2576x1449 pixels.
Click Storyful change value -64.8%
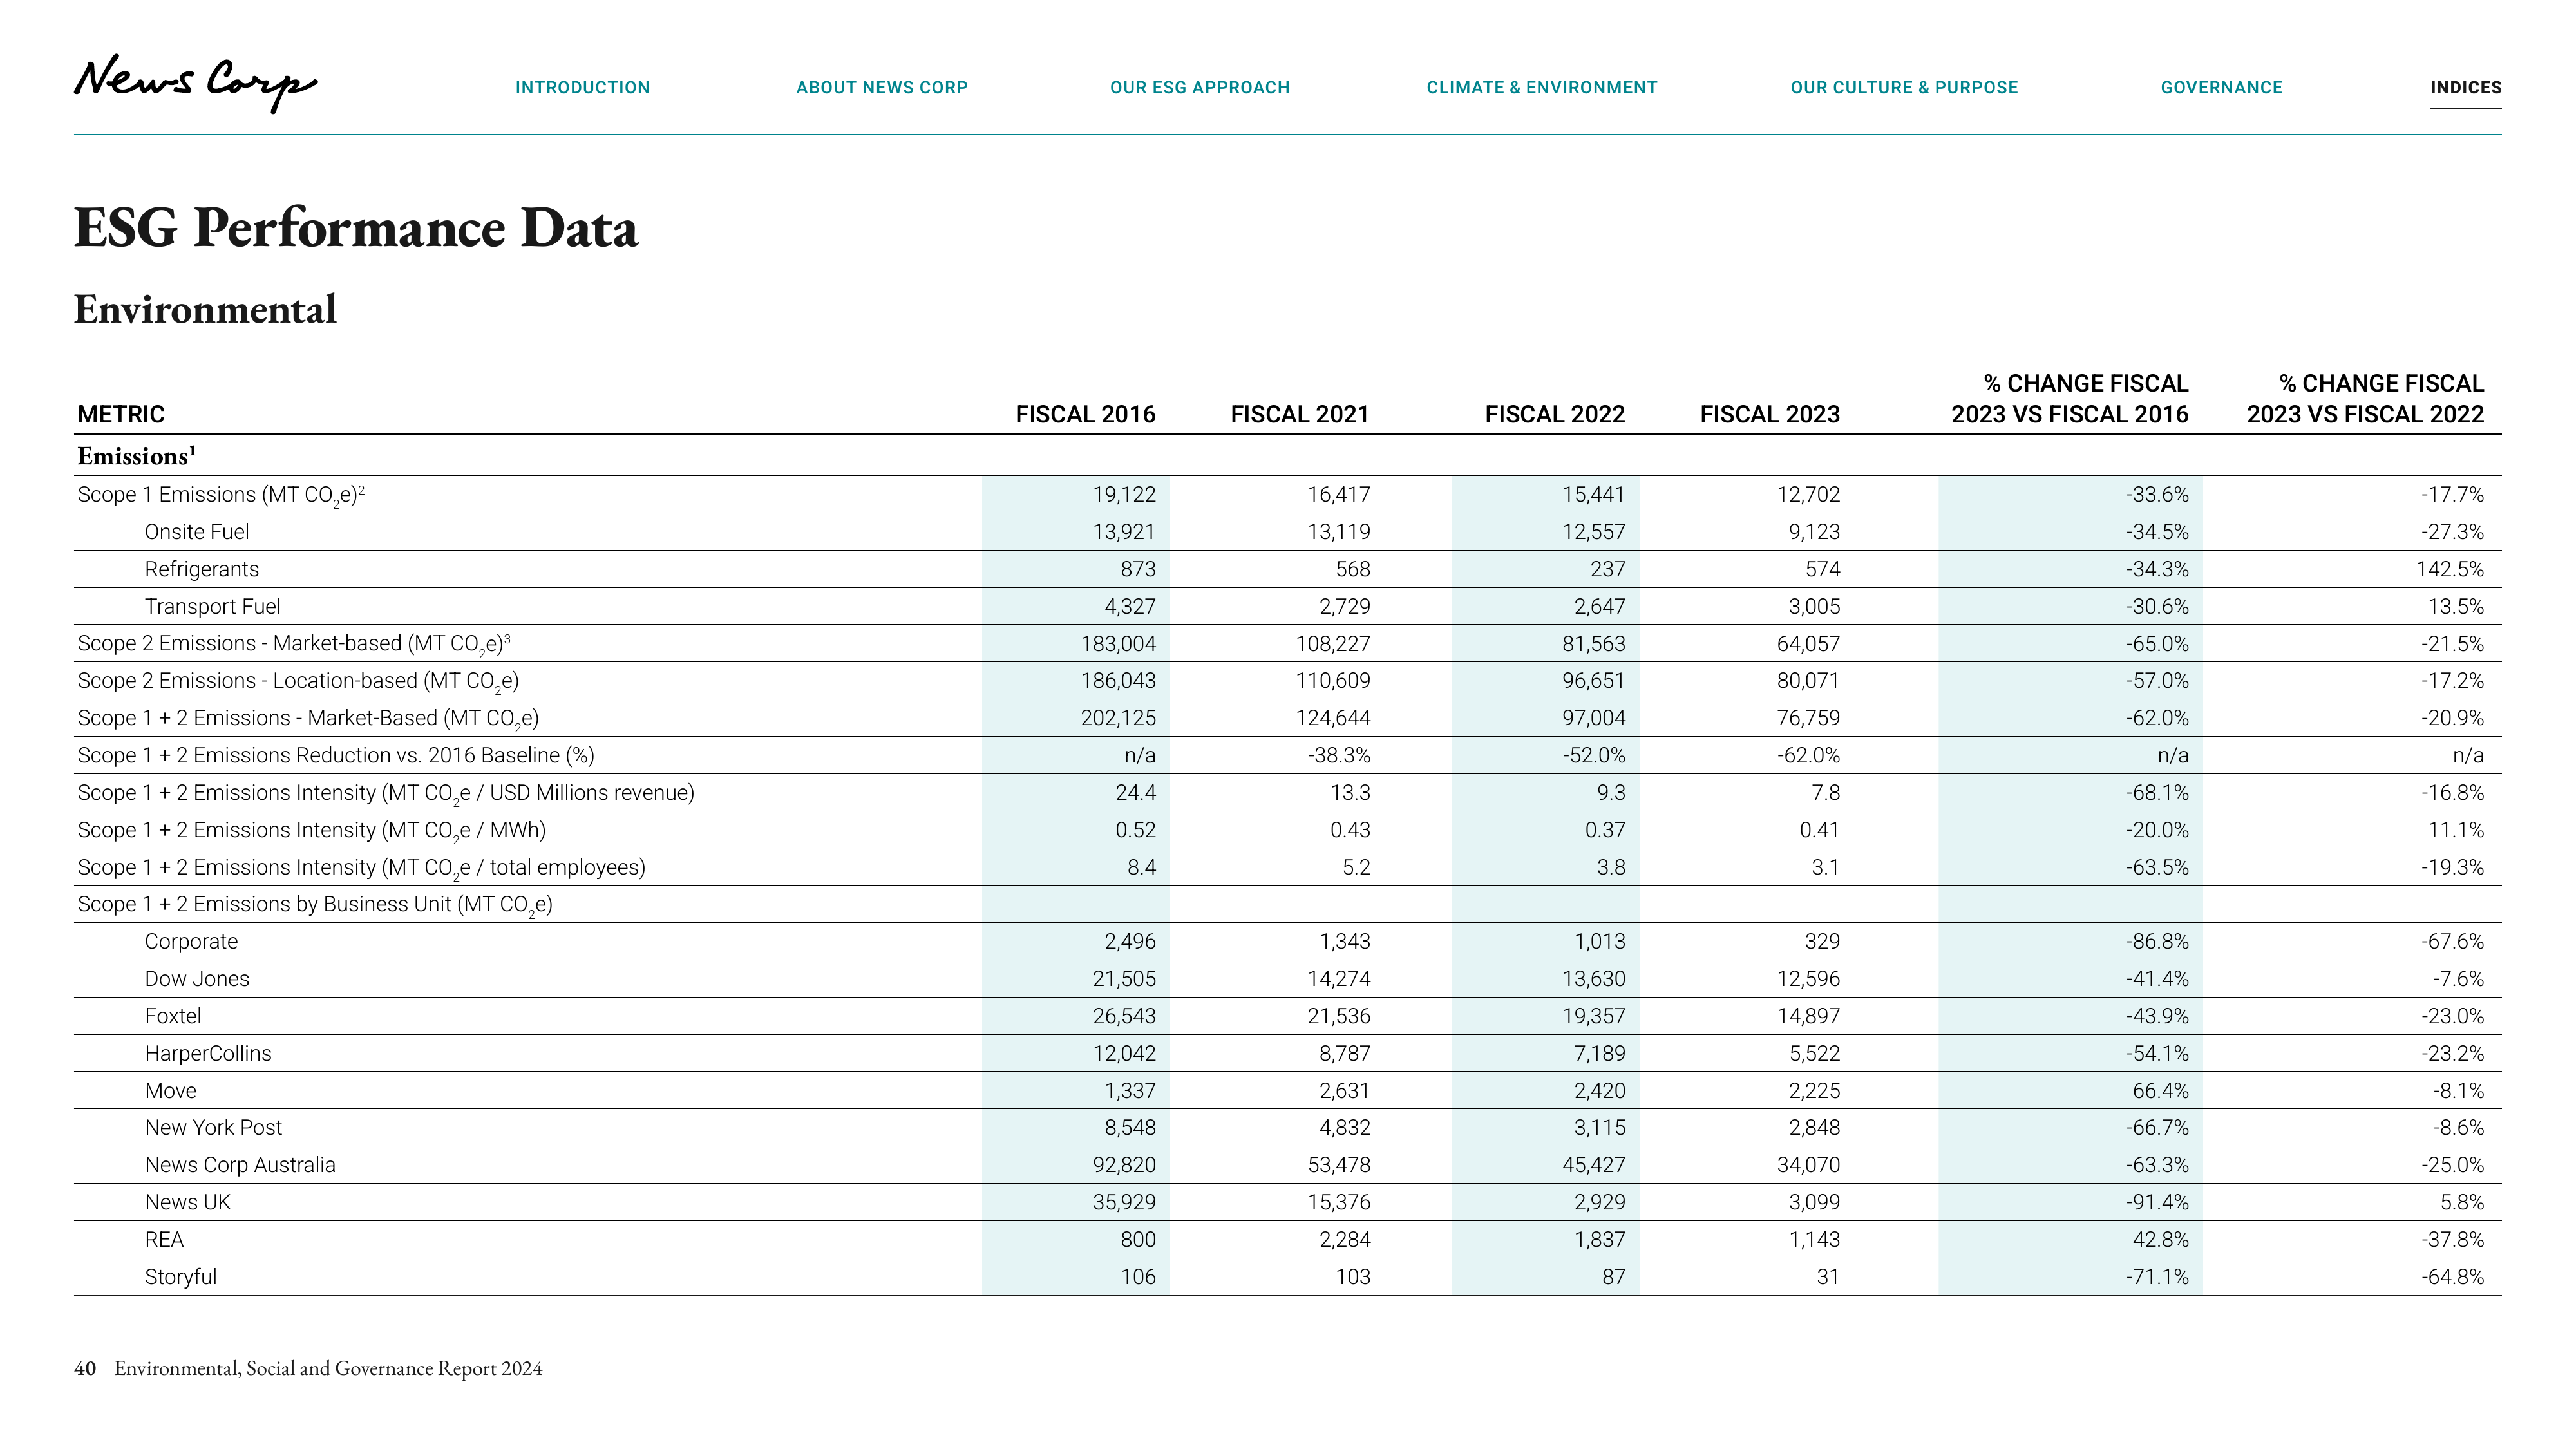coord(2452,1277)
